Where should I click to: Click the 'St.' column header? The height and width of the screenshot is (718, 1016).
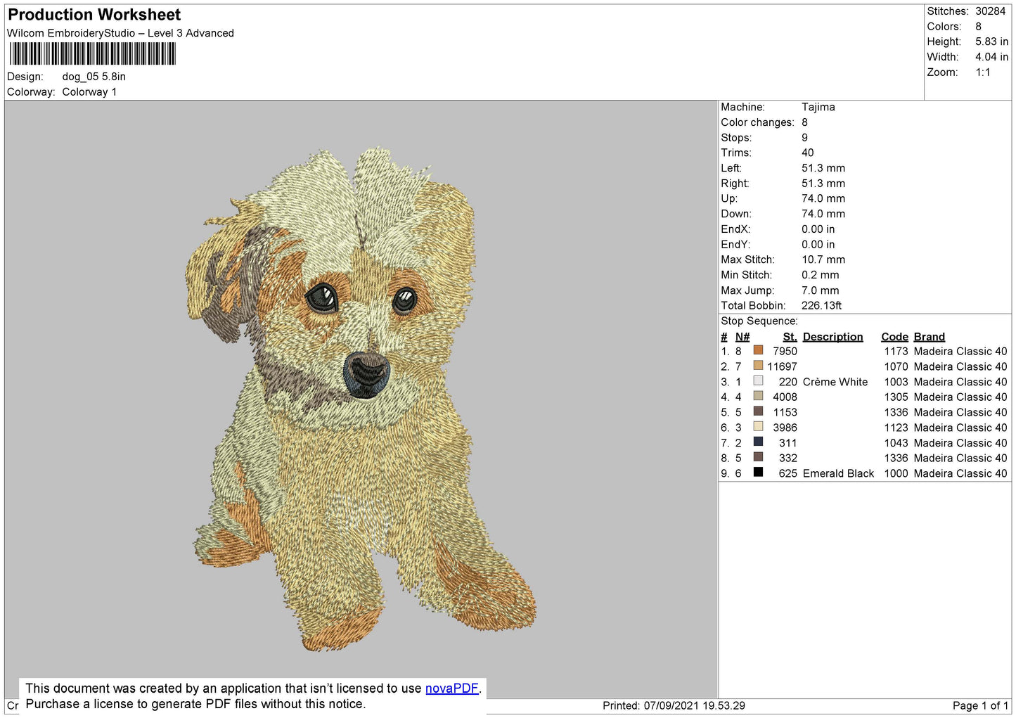(790, 337)
